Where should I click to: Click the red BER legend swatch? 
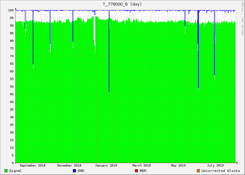[x=136, y=171]
